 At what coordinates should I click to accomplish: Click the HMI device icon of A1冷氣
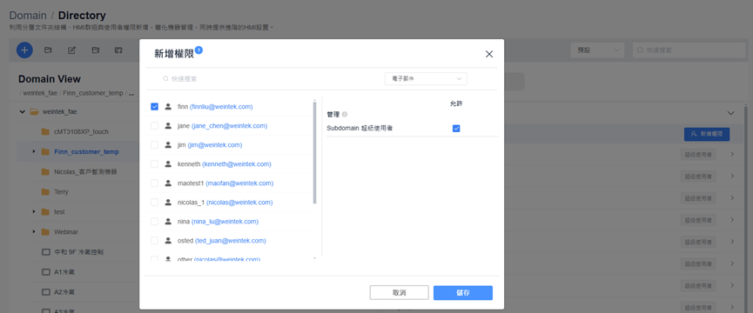(x=45, y=272)
